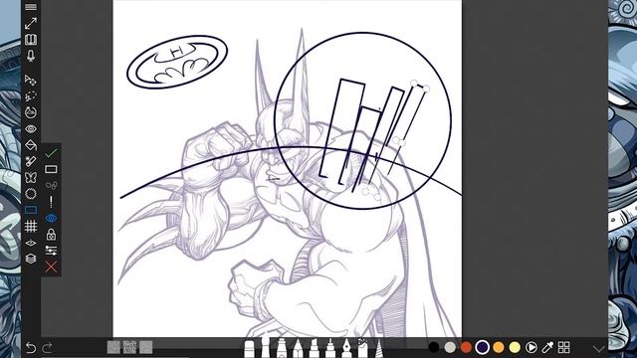Viewport: 637px width, 358px height.
Task: Pick the pale yellow color swatch
Action: tap(515, 347)
